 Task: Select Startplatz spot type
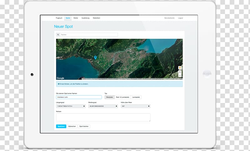click(x=109, y=97)
